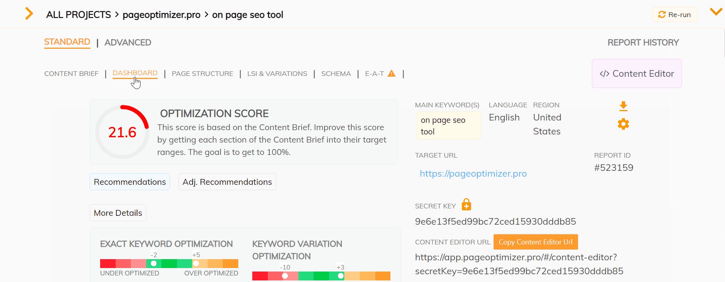Open the Content Editor button
725x282 pixels.
click(637, 74)
